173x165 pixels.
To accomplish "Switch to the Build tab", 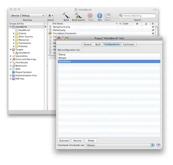I will click(x=98, y=44).
